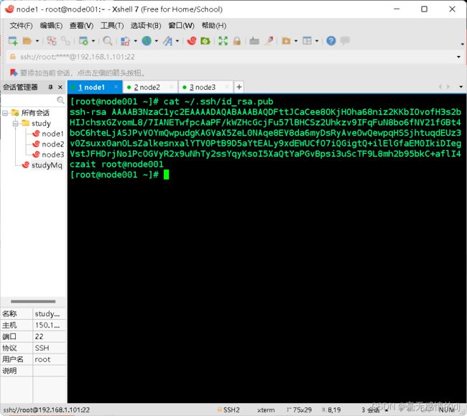Collapse the study folder node
This screenshot has height=416, width=467.
(15, 124)
